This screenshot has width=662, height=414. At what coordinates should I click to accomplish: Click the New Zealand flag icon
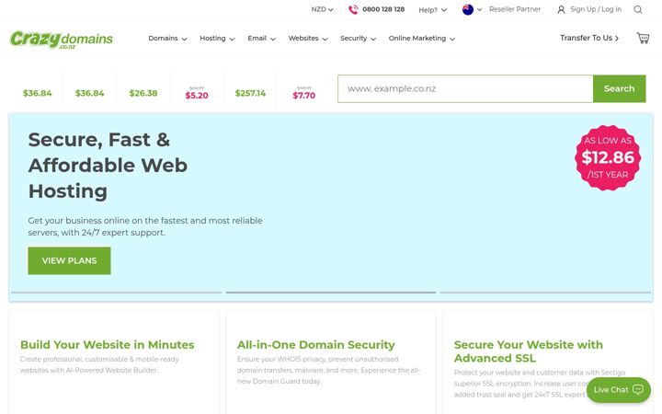[467, 9]
